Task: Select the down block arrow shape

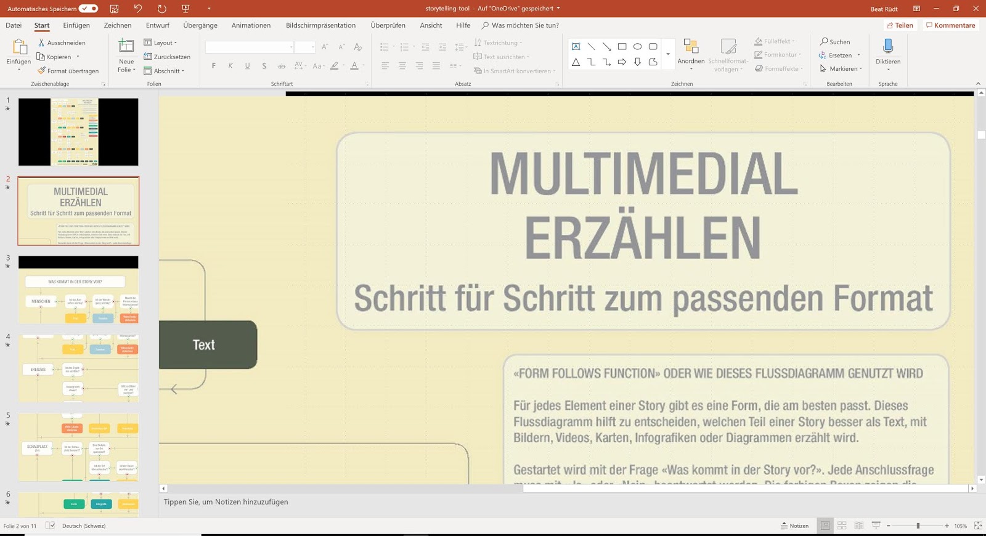Action: [x=637, y=62]
